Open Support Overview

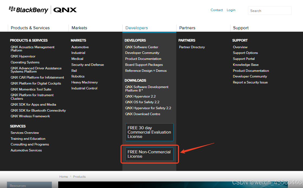point(240,47)
